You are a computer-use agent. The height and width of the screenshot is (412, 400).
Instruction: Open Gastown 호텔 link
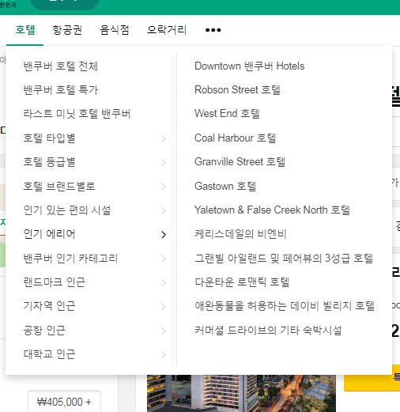click(225, 186)
